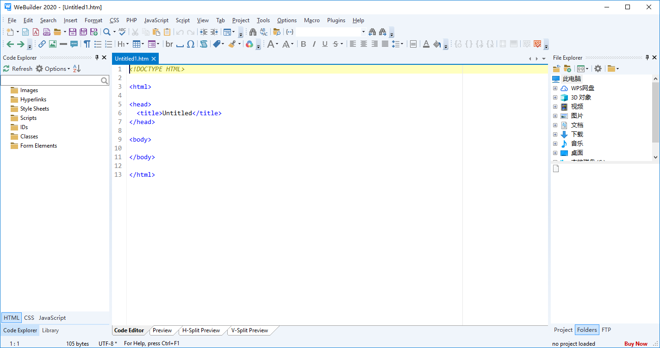
Task: Insert an image using the toolbar icon
Action: pyautogui.click(x=52, y=44)
